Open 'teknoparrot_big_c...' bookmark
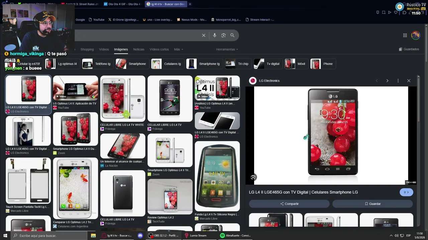Screen dimensions: 428x240 tap(226, 20)
